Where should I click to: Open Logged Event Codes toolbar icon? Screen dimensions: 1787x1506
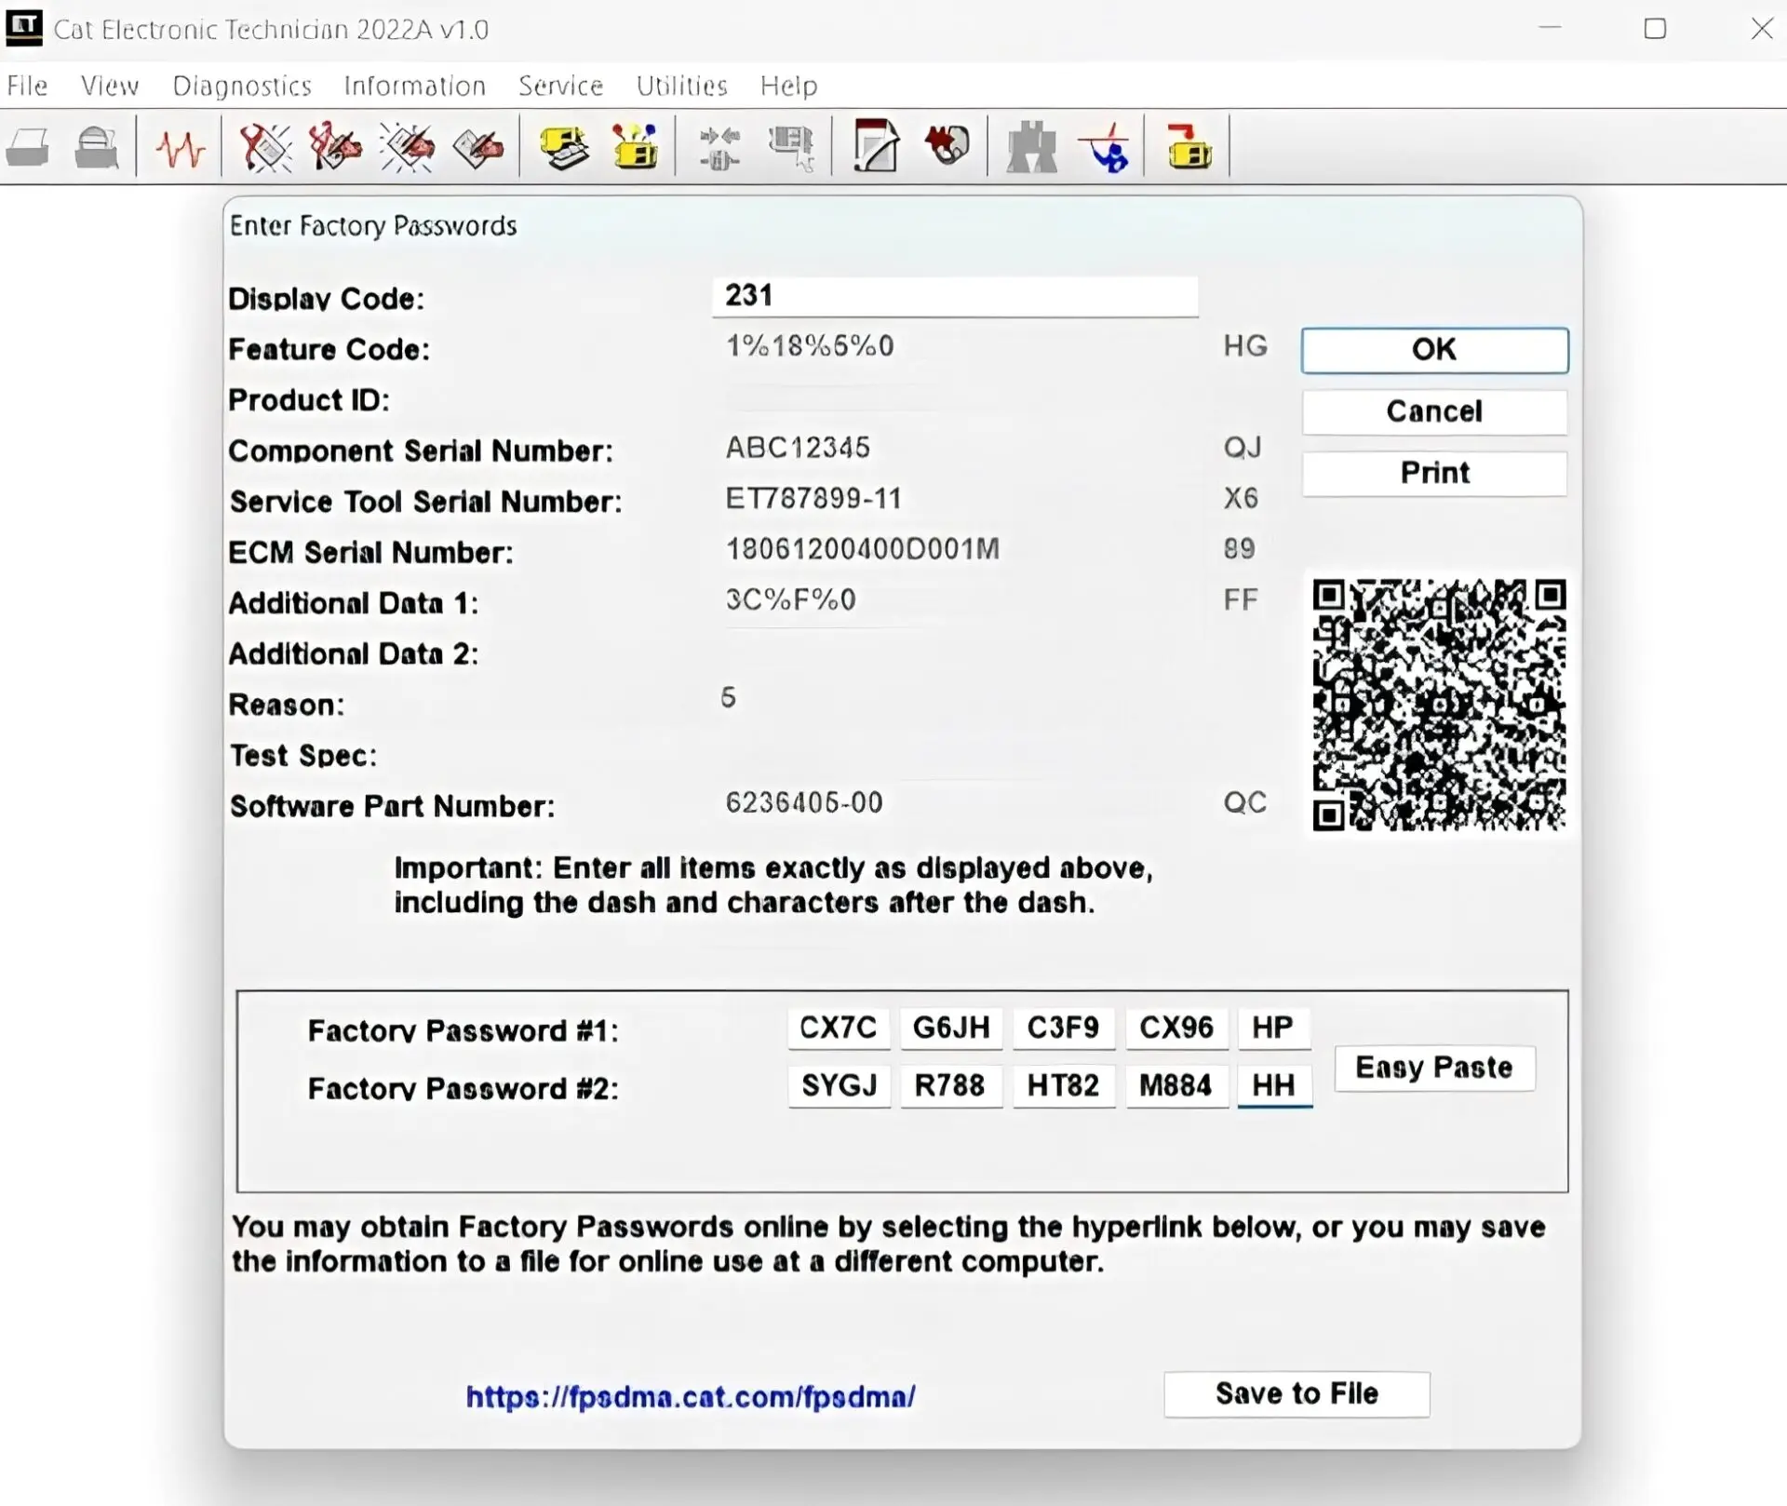point(478,148)
